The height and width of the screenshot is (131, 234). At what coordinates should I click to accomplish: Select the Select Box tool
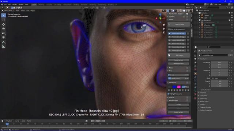click(3, 15)
